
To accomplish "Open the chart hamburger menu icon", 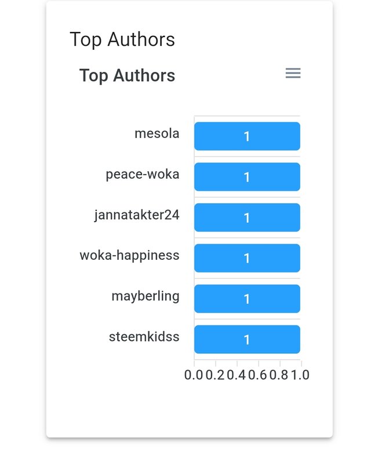I will (293, 73).
